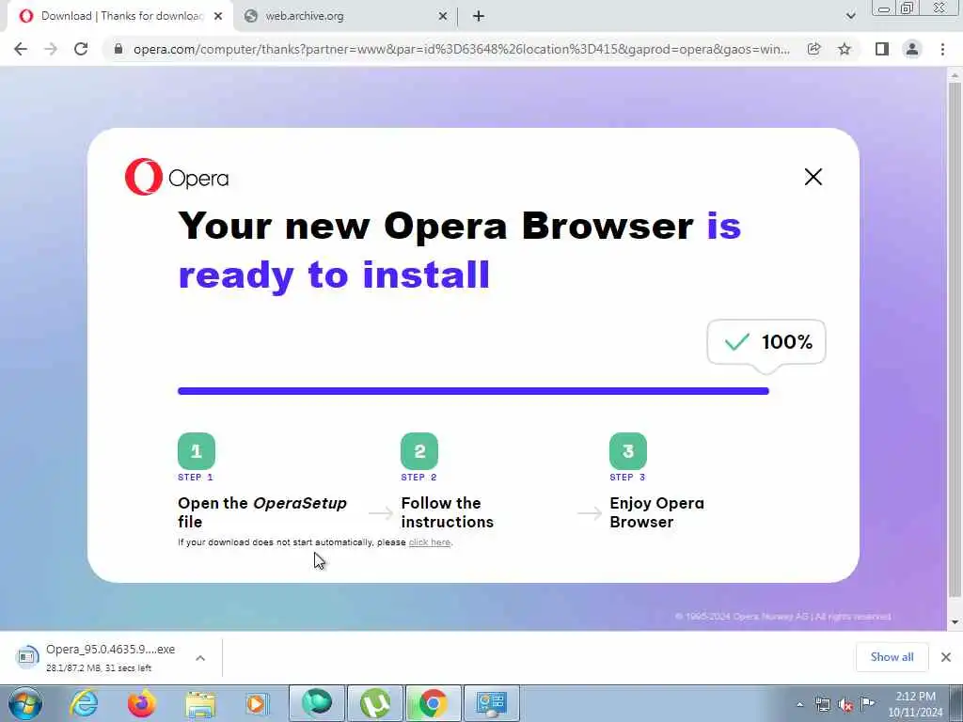Reload the Opera download page

[x=81, y=49]
